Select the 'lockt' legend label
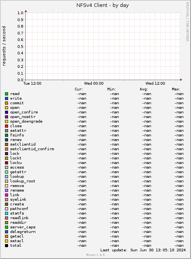Viewport: 191px width, 259px height. 16,158
